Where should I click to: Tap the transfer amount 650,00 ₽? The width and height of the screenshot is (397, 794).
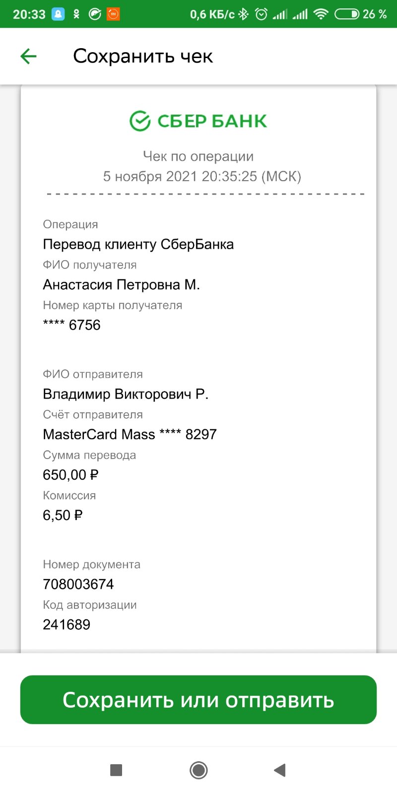click(70, 475)
